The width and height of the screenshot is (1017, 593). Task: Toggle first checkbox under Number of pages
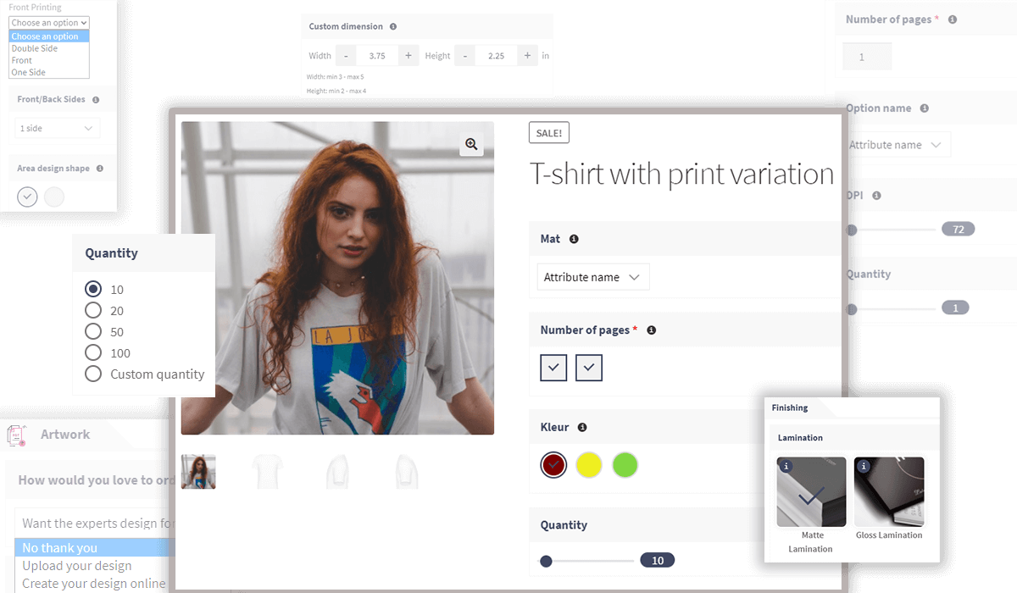pyautogui.click(x=553, y=368)
